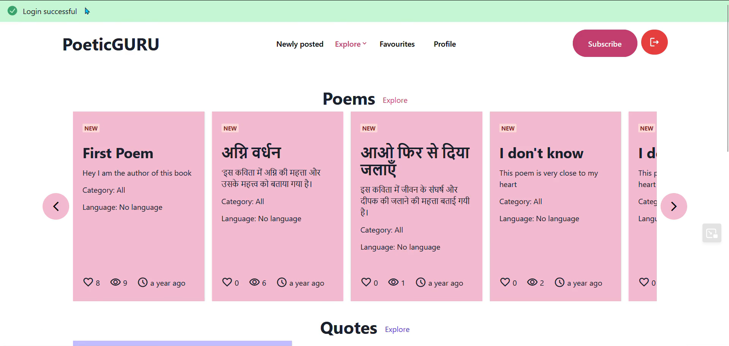
Task: Open the Newly posted menu item
Action: (x=300, y=44)
